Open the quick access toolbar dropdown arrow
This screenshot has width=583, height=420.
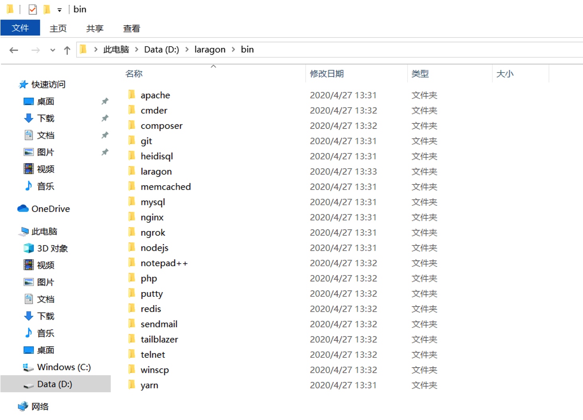point(59,10)
